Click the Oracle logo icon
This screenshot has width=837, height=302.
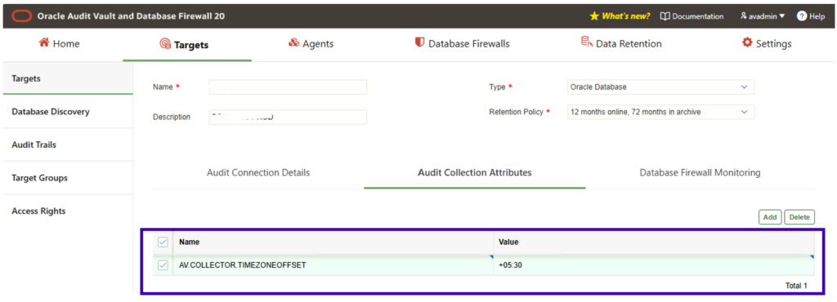tap(22, 16)
